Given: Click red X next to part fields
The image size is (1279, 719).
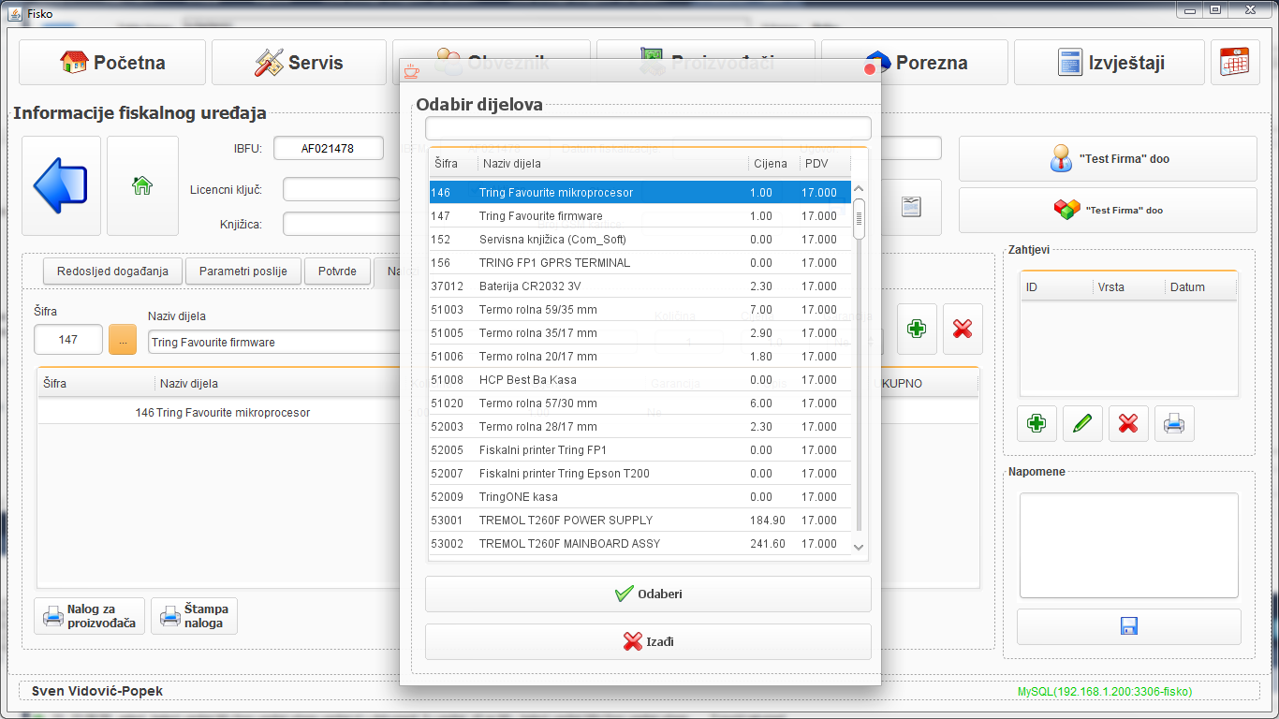Looking at the screenshot, I should [x=963, y=329].
